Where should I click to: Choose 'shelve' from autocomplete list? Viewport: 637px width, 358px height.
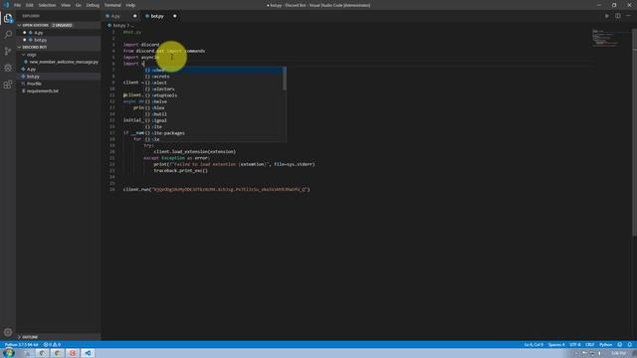pyautogui.click(x=214, y=101)
